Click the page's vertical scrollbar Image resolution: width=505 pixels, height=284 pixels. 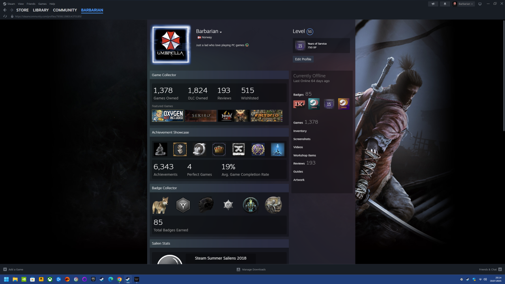pos(503,76)
